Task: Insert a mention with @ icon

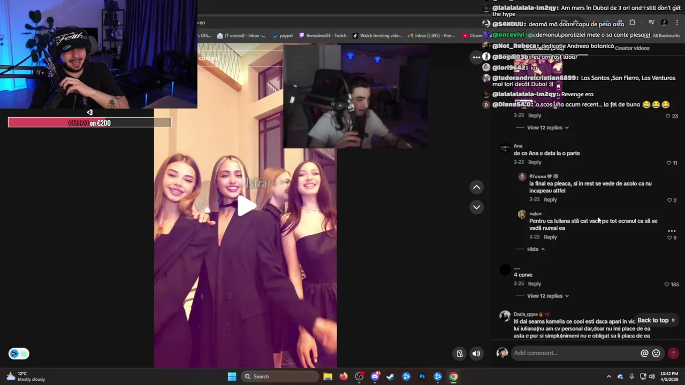Action: [644, 353]
